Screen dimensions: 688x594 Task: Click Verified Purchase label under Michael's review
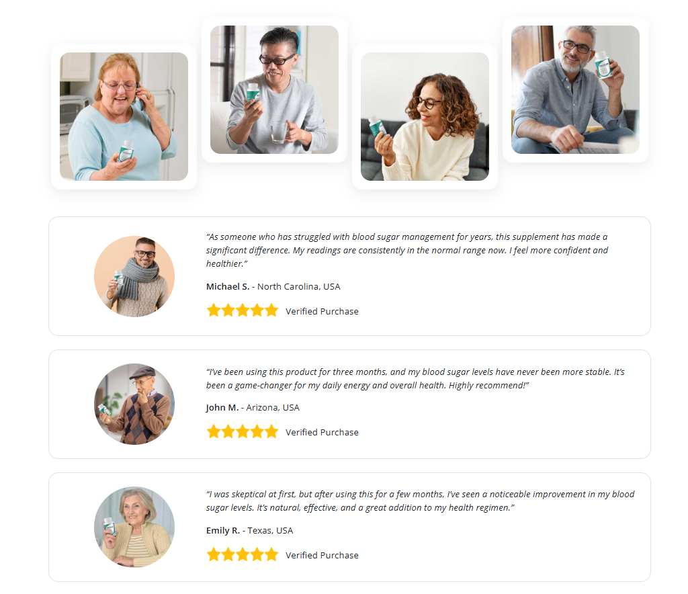click(322, 312)
